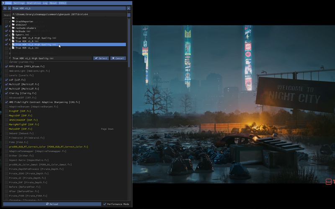335x209 pixels.
Task: Collapse the ReShade overlay window triangle
Action: [3, 3]
